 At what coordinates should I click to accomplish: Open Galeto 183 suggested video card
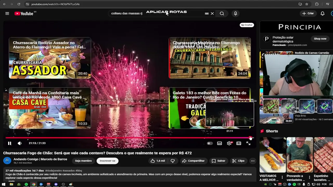click(187, 108)
